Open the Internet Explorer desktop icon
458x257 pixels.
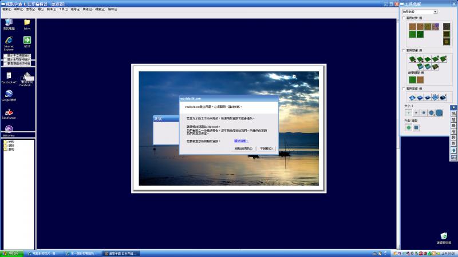(x=9, y=41)
